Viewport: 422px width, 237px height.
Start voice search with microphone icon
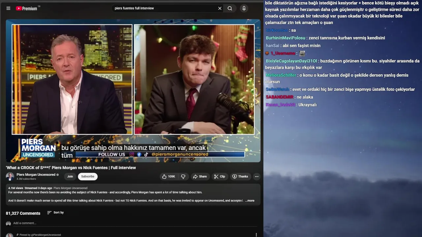click(244, 8)
